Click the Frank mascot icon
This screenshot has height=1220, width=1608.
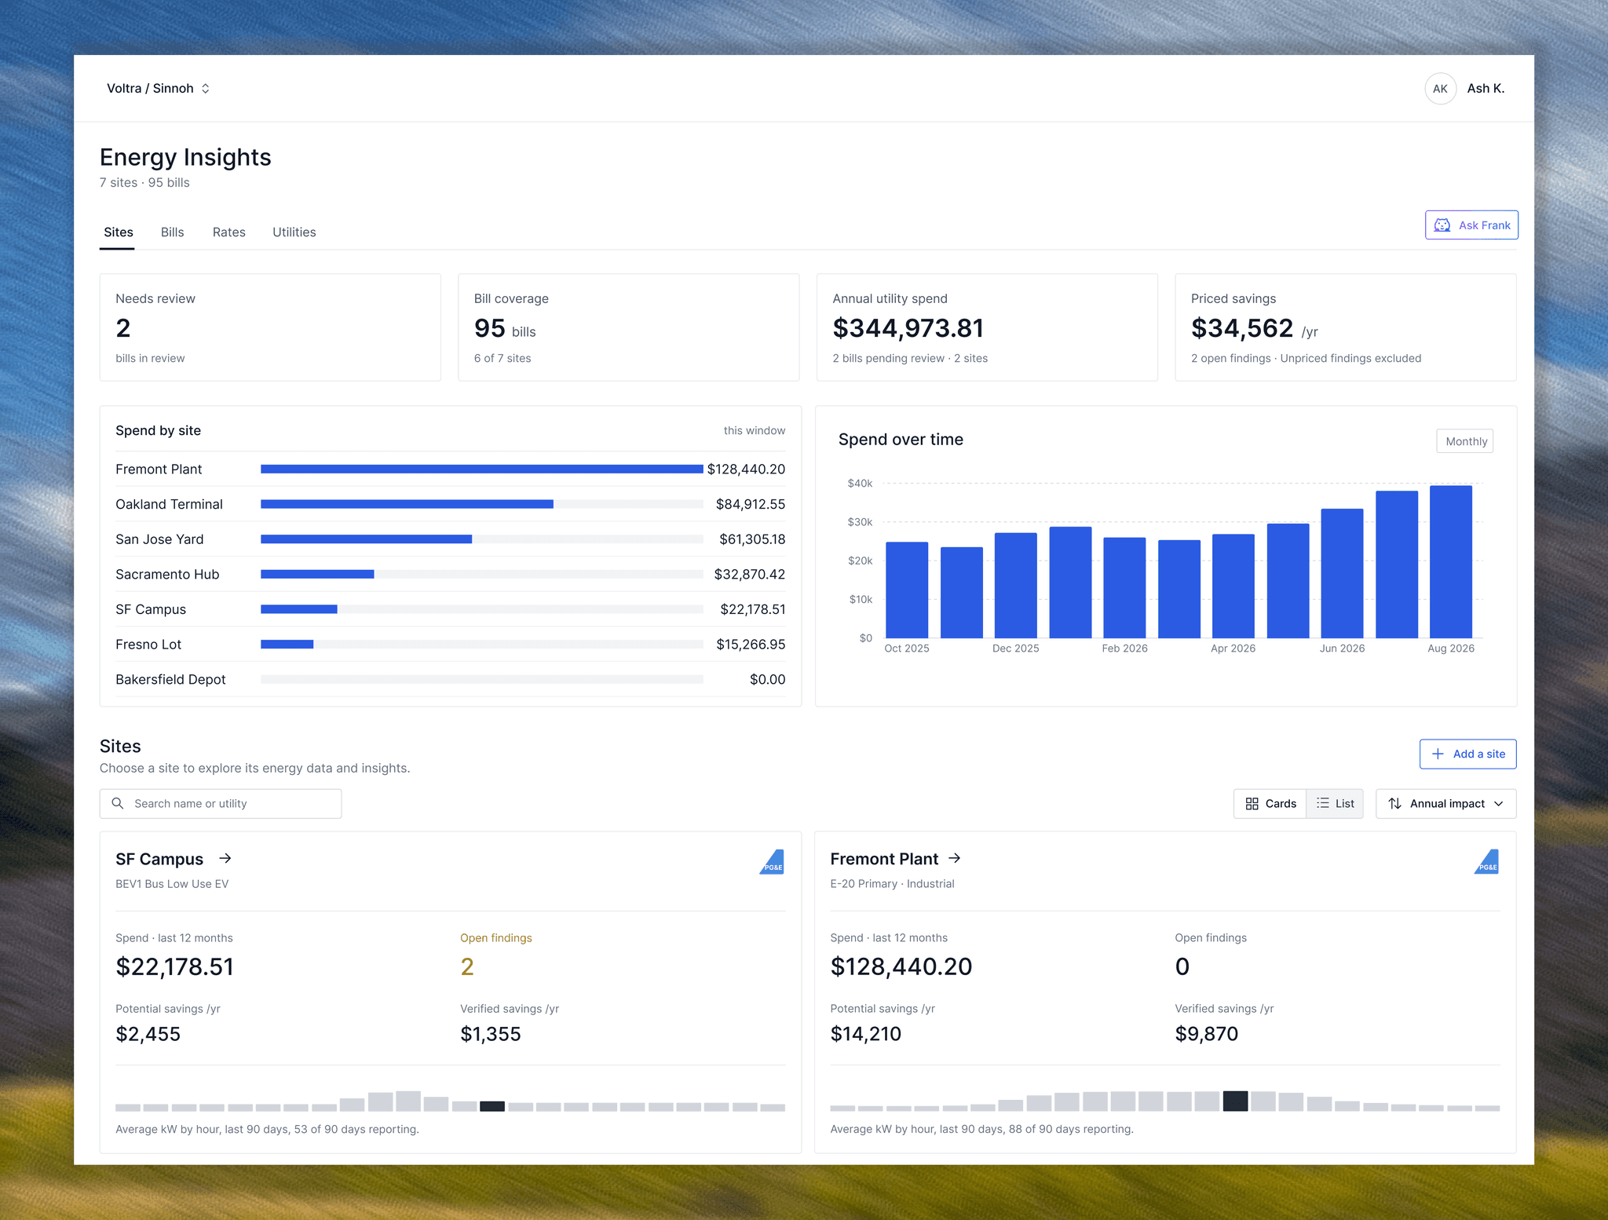tap(1442, 225)
